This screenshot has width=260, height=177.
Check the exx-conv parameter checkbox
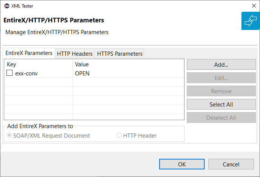click(x=9, y=73)
